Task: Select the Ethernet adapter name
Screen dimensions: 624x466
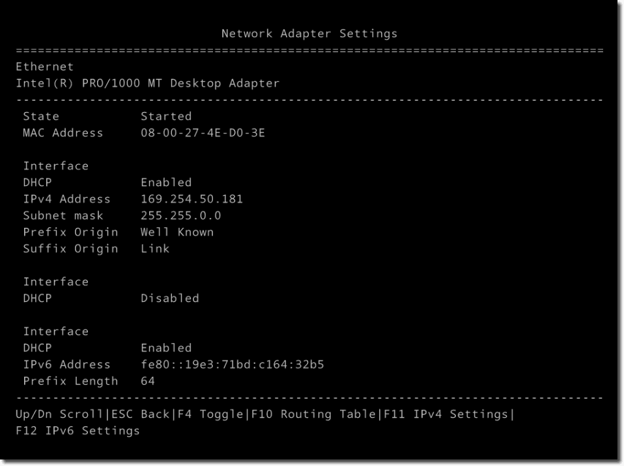Action: click(x=45, y=66)
